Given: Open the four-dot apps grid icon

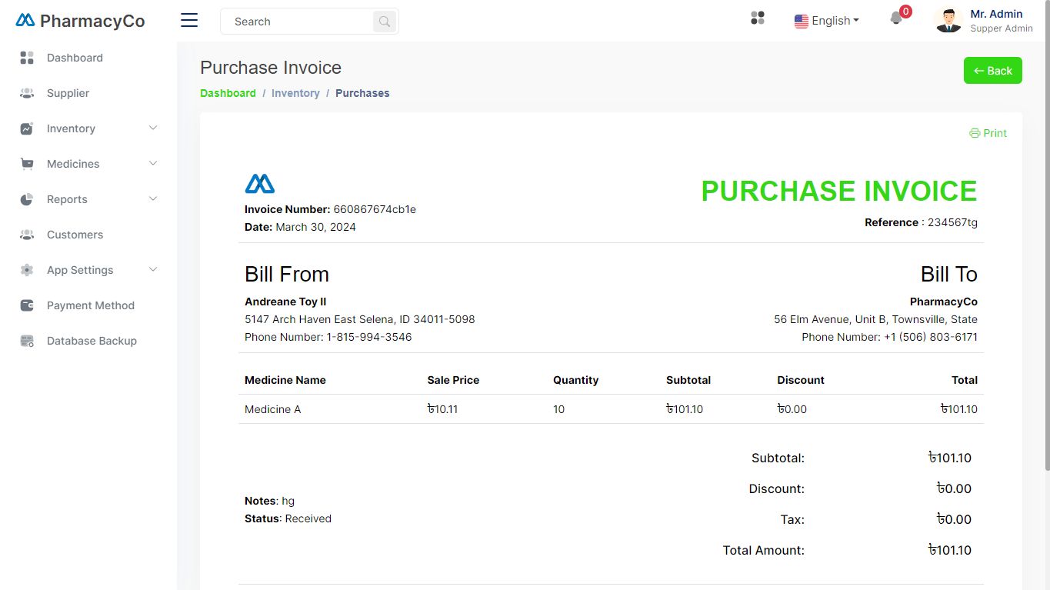Looking at the screenshot, I should pyautogui.click(x=758, y=18).
